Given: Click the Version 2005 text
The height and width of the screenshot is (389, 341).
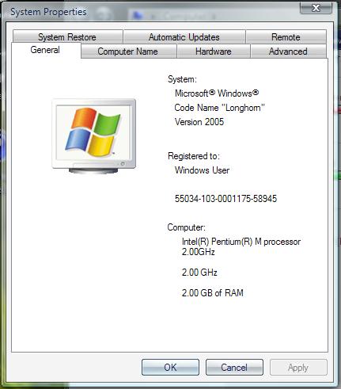Looking at the screenshot, I should point(199,122).
